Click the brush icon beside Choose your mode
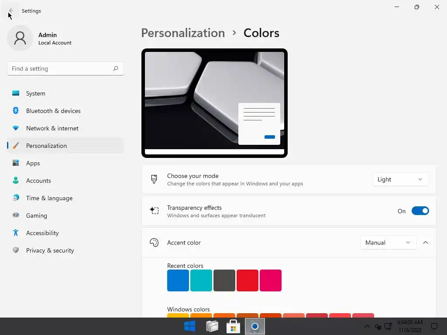The height and width of the screenshot is (335, 447). click(x=154, y=179)
